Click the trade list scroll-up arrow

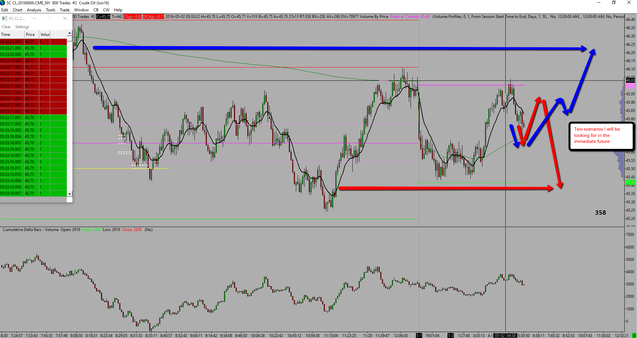pos(69,33)
